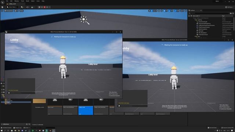This screenshot has height=132, width=235.
Task: Sort the Outliner by Item Label
Action: point(196,16)
